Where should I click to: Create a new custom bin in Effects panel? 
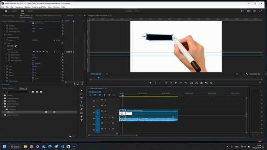[x=71, y=136]
